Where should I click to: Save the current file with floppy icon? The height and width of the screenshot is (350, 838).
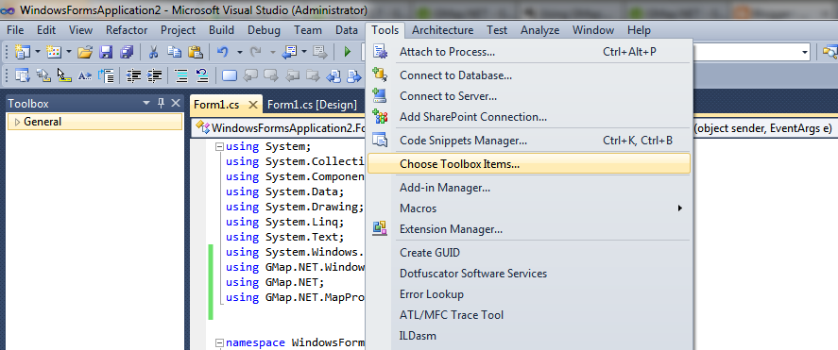(106, 52)
